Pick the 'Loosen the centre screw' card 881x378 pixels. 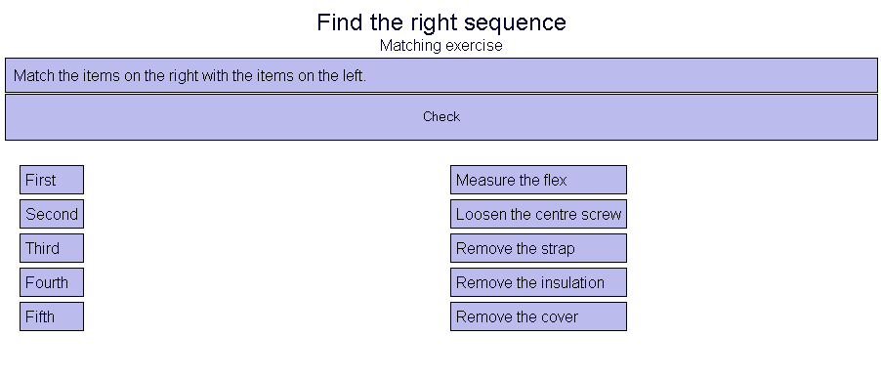point(538,214)
